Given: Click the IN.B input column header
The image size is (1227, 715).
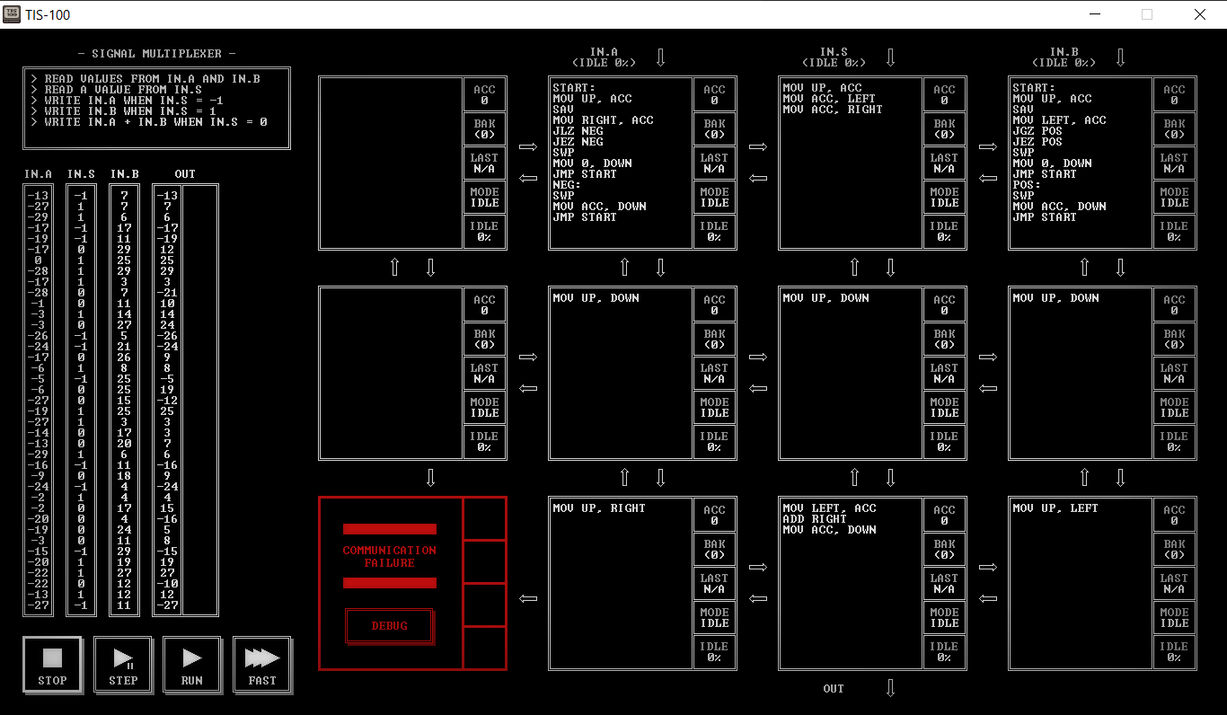Looking at the screenshot, I should click(x=124, y=174).
